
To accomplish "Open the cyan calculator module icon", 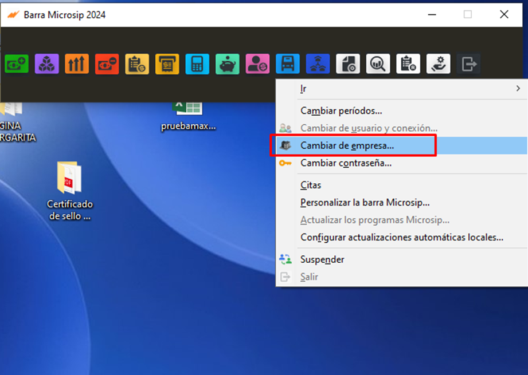I will (x=197, y=64).
